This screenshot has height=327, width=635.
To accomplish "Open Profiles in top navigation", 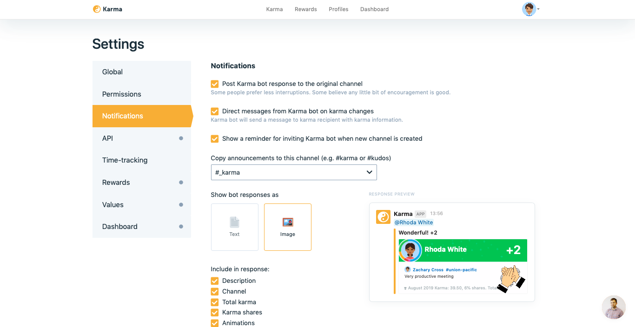I will point(338,9).
